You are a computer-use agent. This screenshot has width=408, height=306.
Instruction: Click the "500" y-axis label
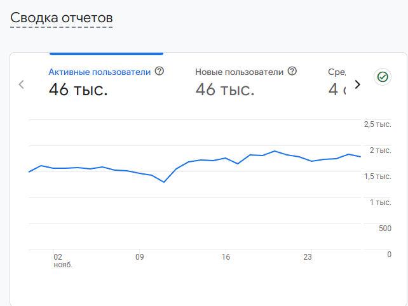tap(384, 229)
